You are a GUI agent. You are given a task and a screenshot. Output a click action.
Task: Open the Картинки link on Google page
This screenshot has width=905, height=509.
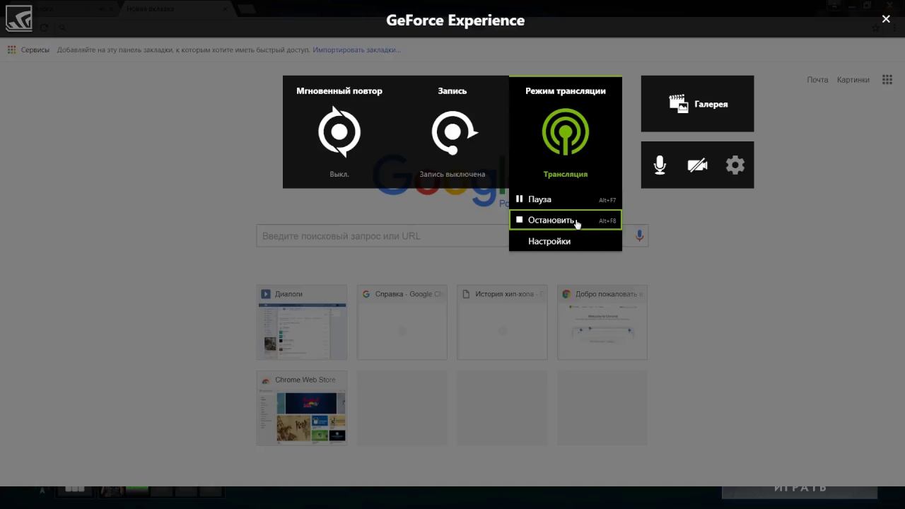853,80
